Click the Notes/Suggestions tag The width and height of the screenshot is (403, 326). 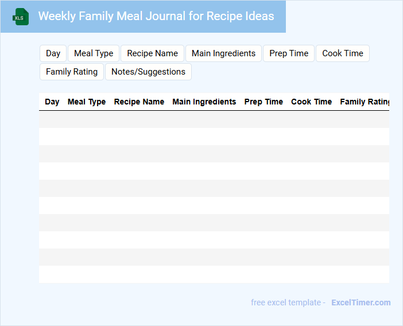point(148,72)
